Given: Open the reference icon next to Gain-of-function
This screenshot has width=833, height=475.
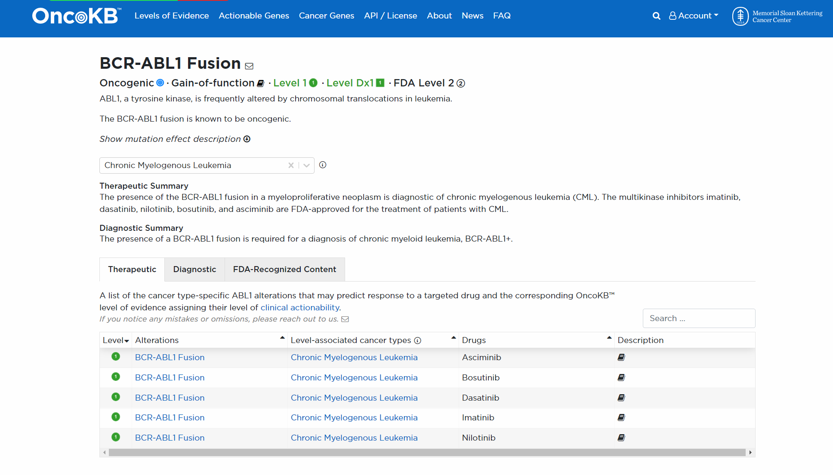Looking at the screenshot, I should (261, 83).
